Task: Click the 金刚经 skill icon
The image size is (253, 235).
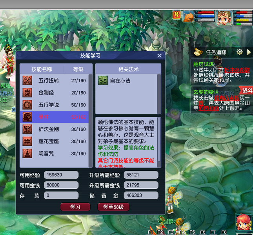Action: point(27,92)
